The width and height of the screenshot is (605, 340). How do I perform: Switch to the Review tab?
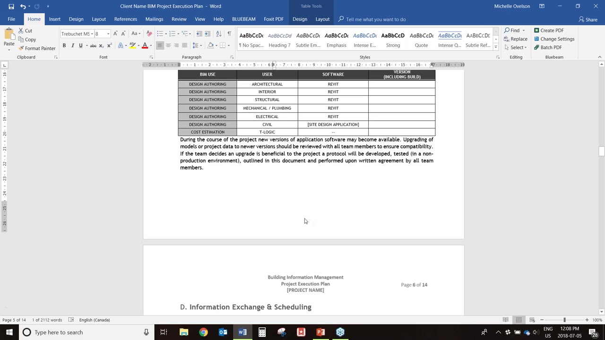tap(179, 19)
